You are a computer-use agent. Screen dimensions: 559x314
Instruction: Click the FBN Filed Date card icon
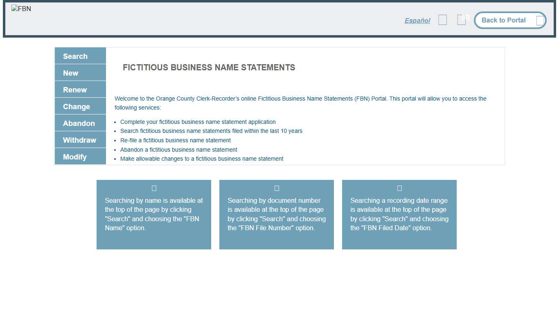399,188
